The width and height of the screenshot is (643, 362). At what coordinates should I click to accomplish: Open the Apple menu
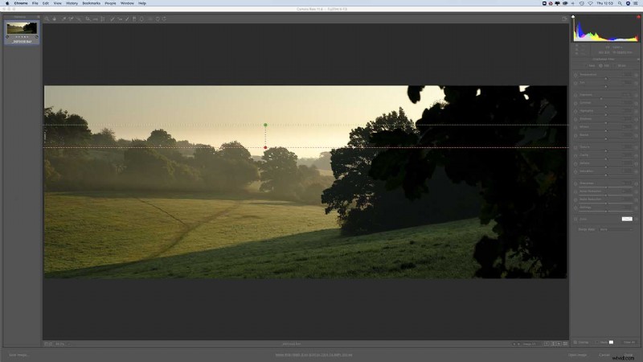pos(7,3)
